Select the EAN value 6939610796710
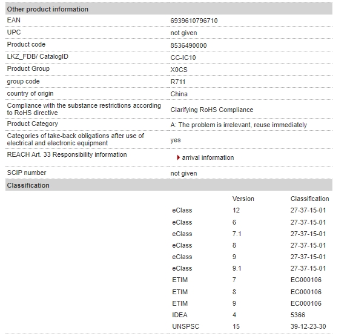This screenshot has width=353, height=336. (x=194, y=21)
